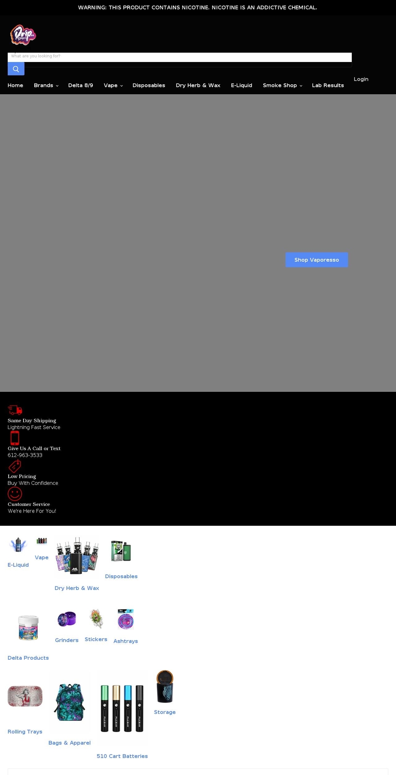
Task: Click the "We're Here For You!" text
Action: (32, 511)
